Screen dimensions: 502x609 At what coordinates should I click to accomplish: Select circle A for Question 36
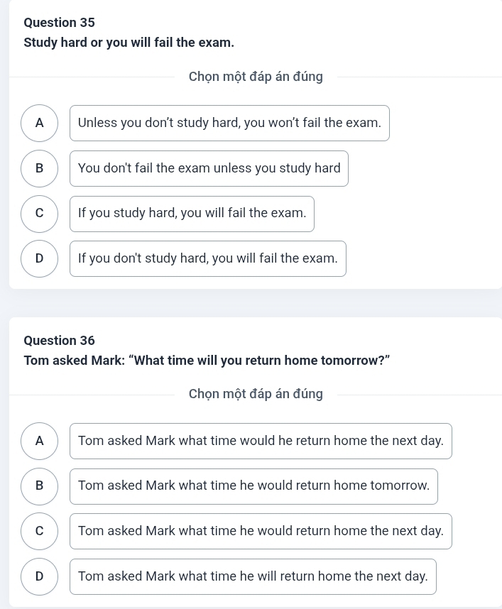[39, 441]
